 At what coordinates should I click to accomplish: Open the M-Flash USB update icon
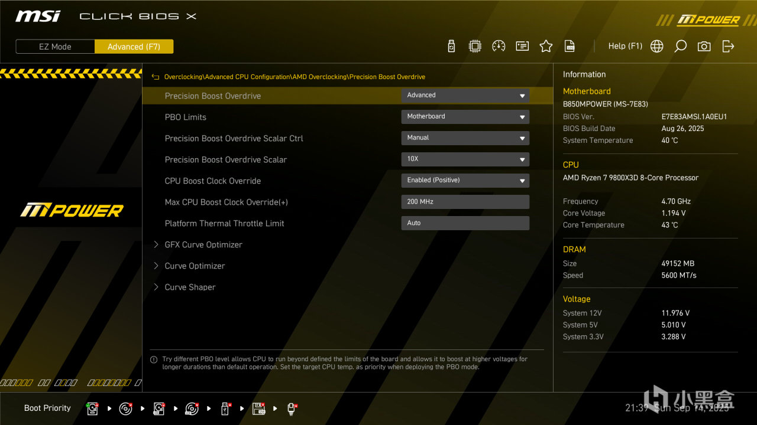(451, 46)
